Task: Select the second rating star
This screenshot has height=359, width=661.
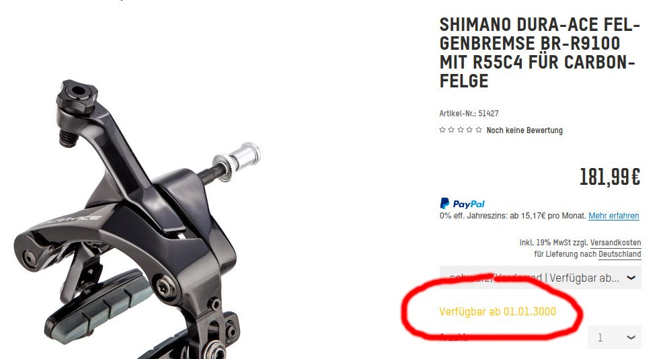Action: 451,130
